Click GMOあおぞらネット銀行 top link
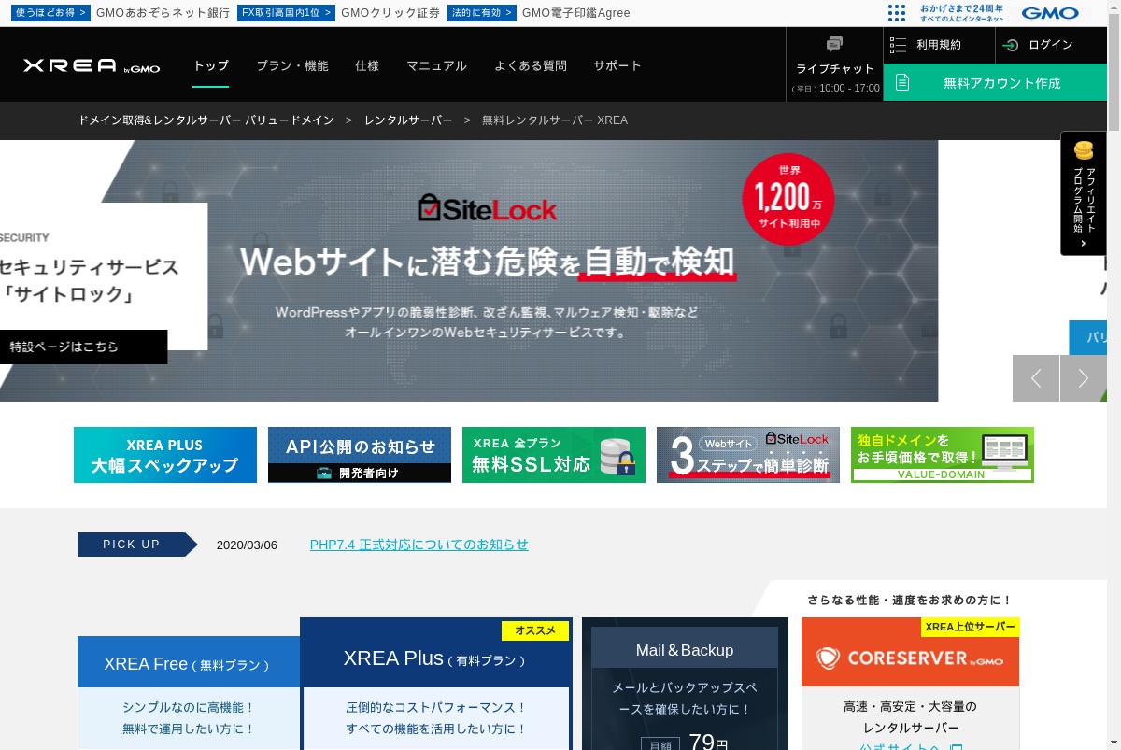The image size is (1121, 750). [x=163, y=13]
